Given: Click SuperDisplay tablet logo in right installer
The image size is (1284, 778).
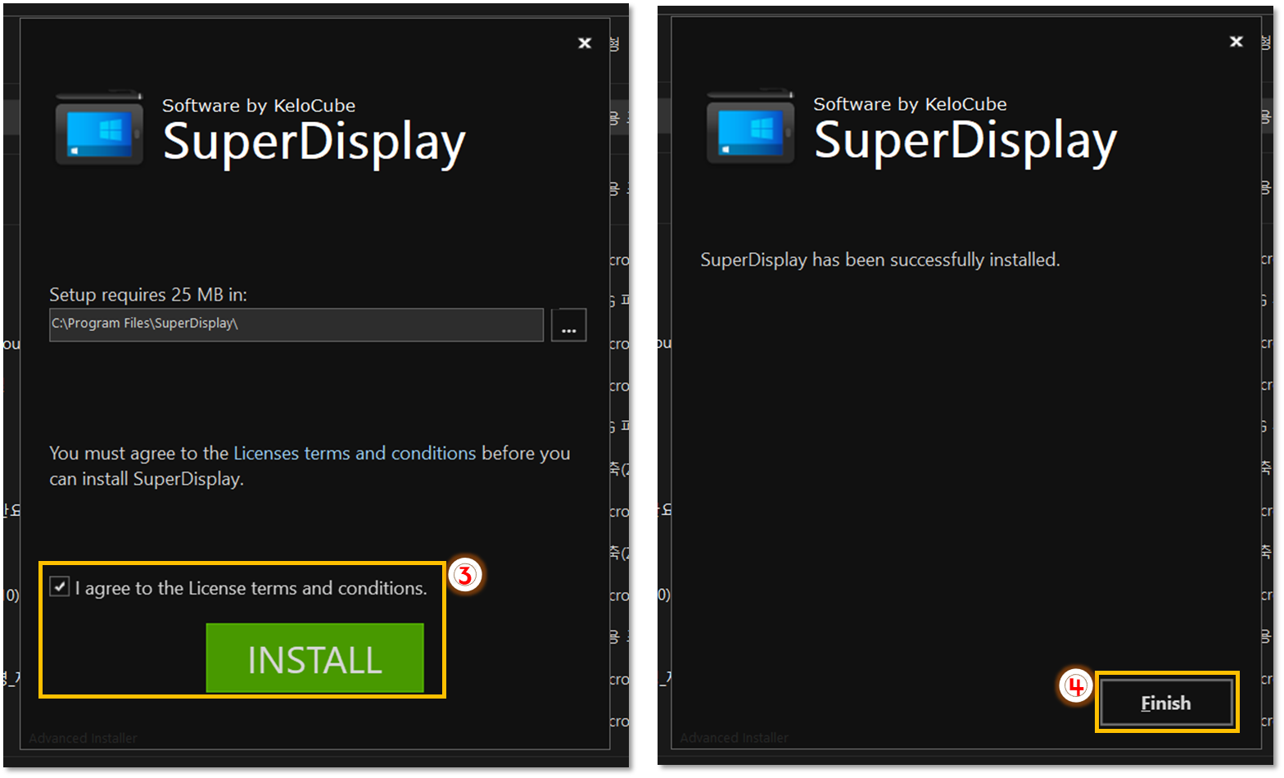Looking at the screenshot, I should pyautogui.click(x=751, y=128).
